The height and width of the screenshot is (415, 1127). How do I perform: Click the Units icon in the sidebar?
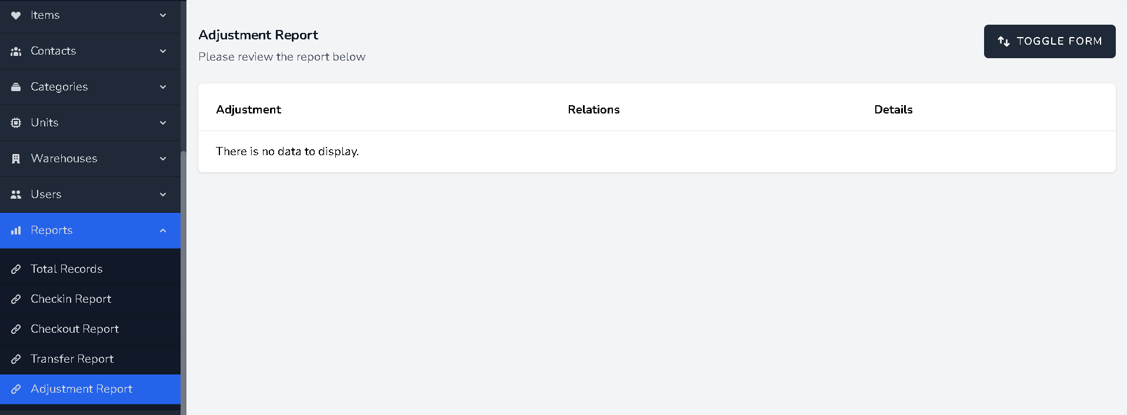[x=16, y=122]
